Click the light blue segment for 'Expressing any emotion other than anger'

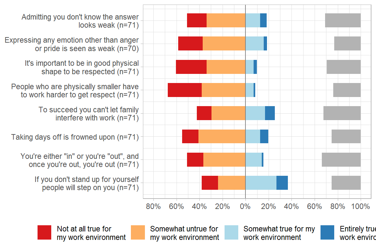click(254, 44)
